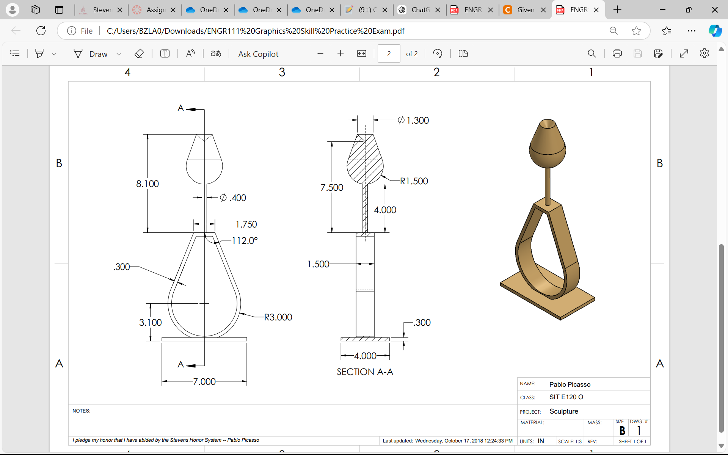Open the Add text tool

[x=165, y=53]
